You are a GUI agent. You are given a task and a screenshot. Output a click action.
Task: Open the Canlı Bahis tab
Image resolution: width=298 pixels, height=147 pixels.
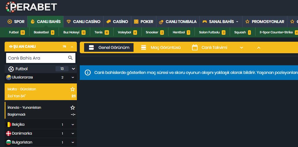pos(45,22)
